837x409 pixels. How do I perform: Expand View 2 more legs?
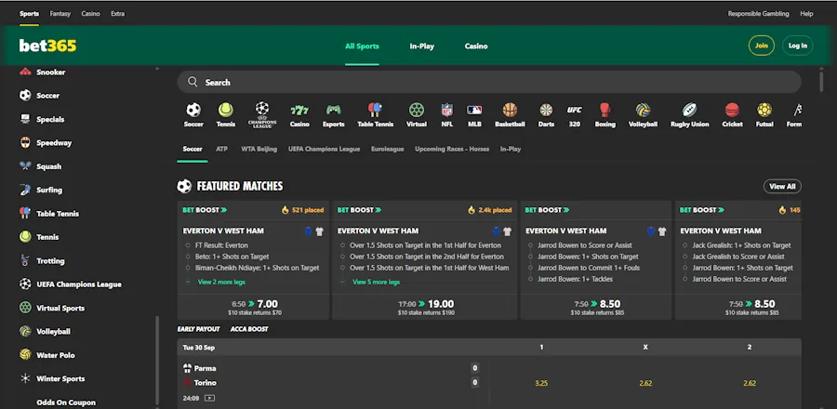tap(219, 282)
